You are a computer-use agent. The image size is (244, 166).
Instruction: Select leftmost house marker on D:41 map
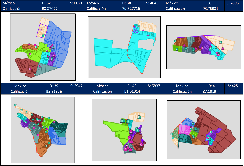tap(172, 134)
